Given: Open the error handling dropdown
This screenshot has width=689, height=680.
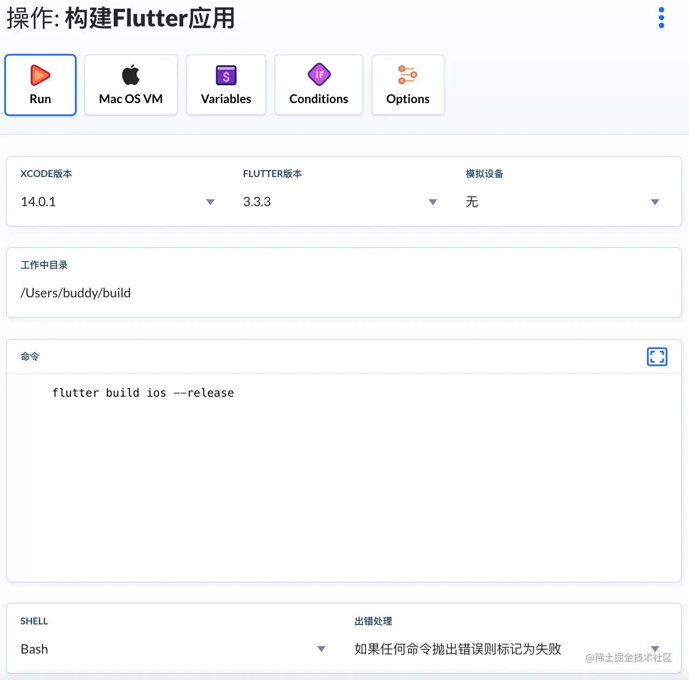Looking at the screenshot, I should point(507,649).
